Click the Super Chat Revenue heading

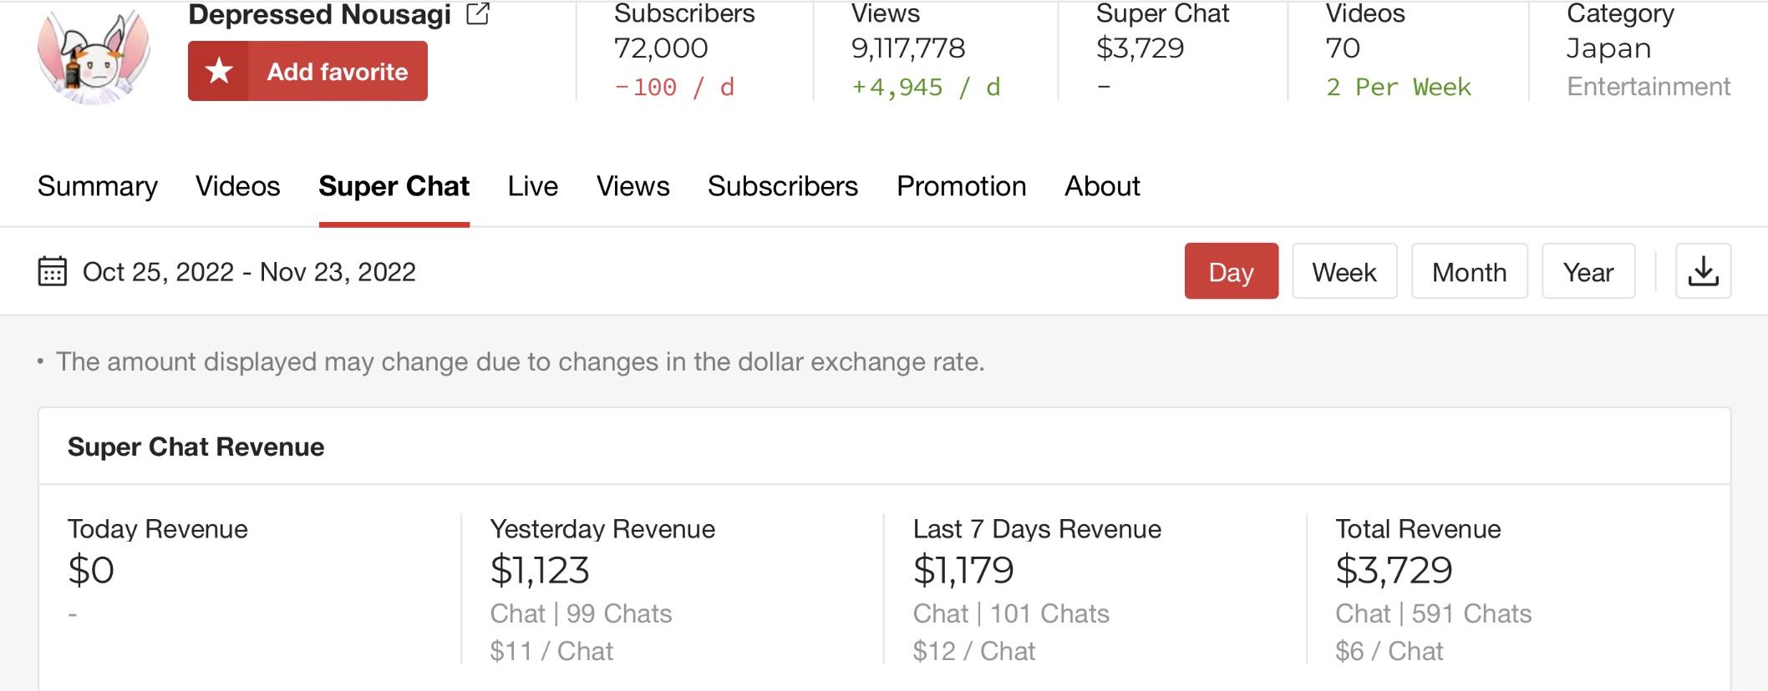pos(196,446)
